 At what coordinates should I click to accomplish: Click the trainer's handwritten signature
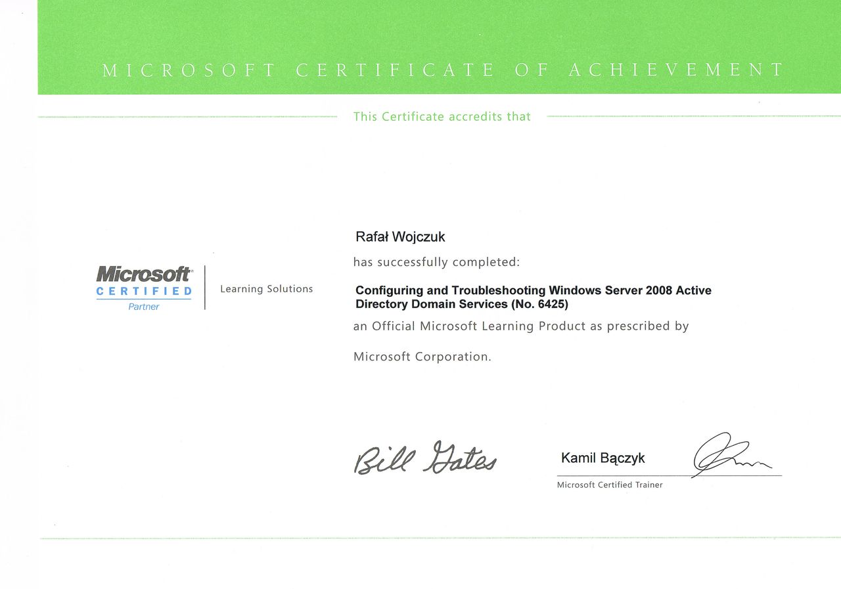click(732, 454)
